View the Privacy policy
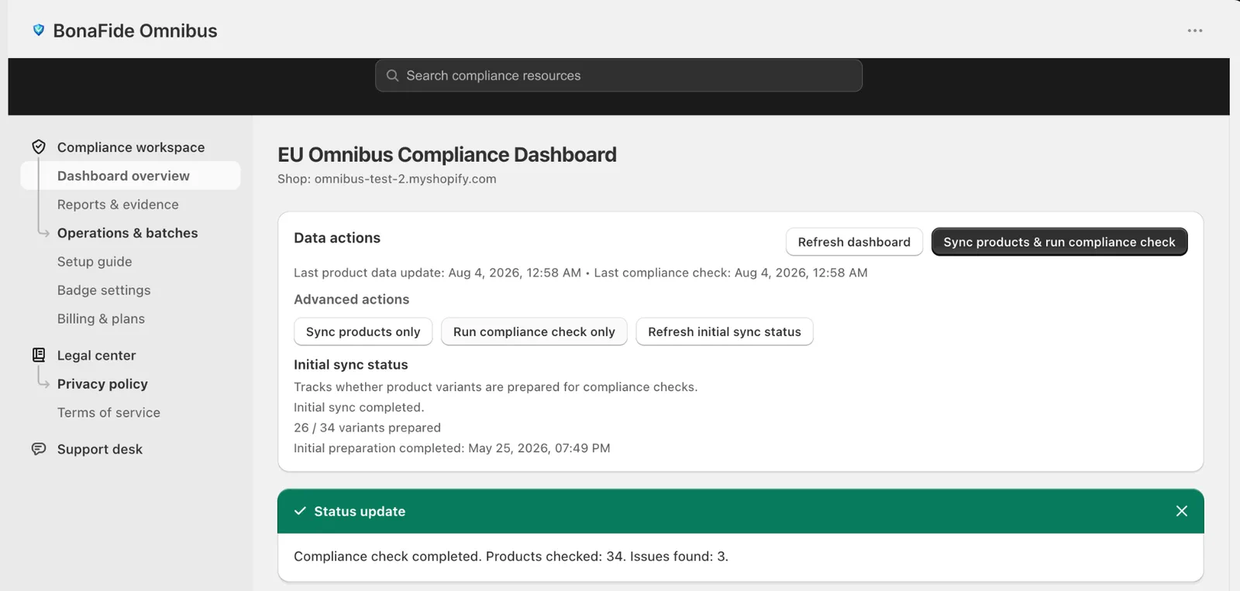The height and width of the screenshot is (591, 1240). (102, 384)
